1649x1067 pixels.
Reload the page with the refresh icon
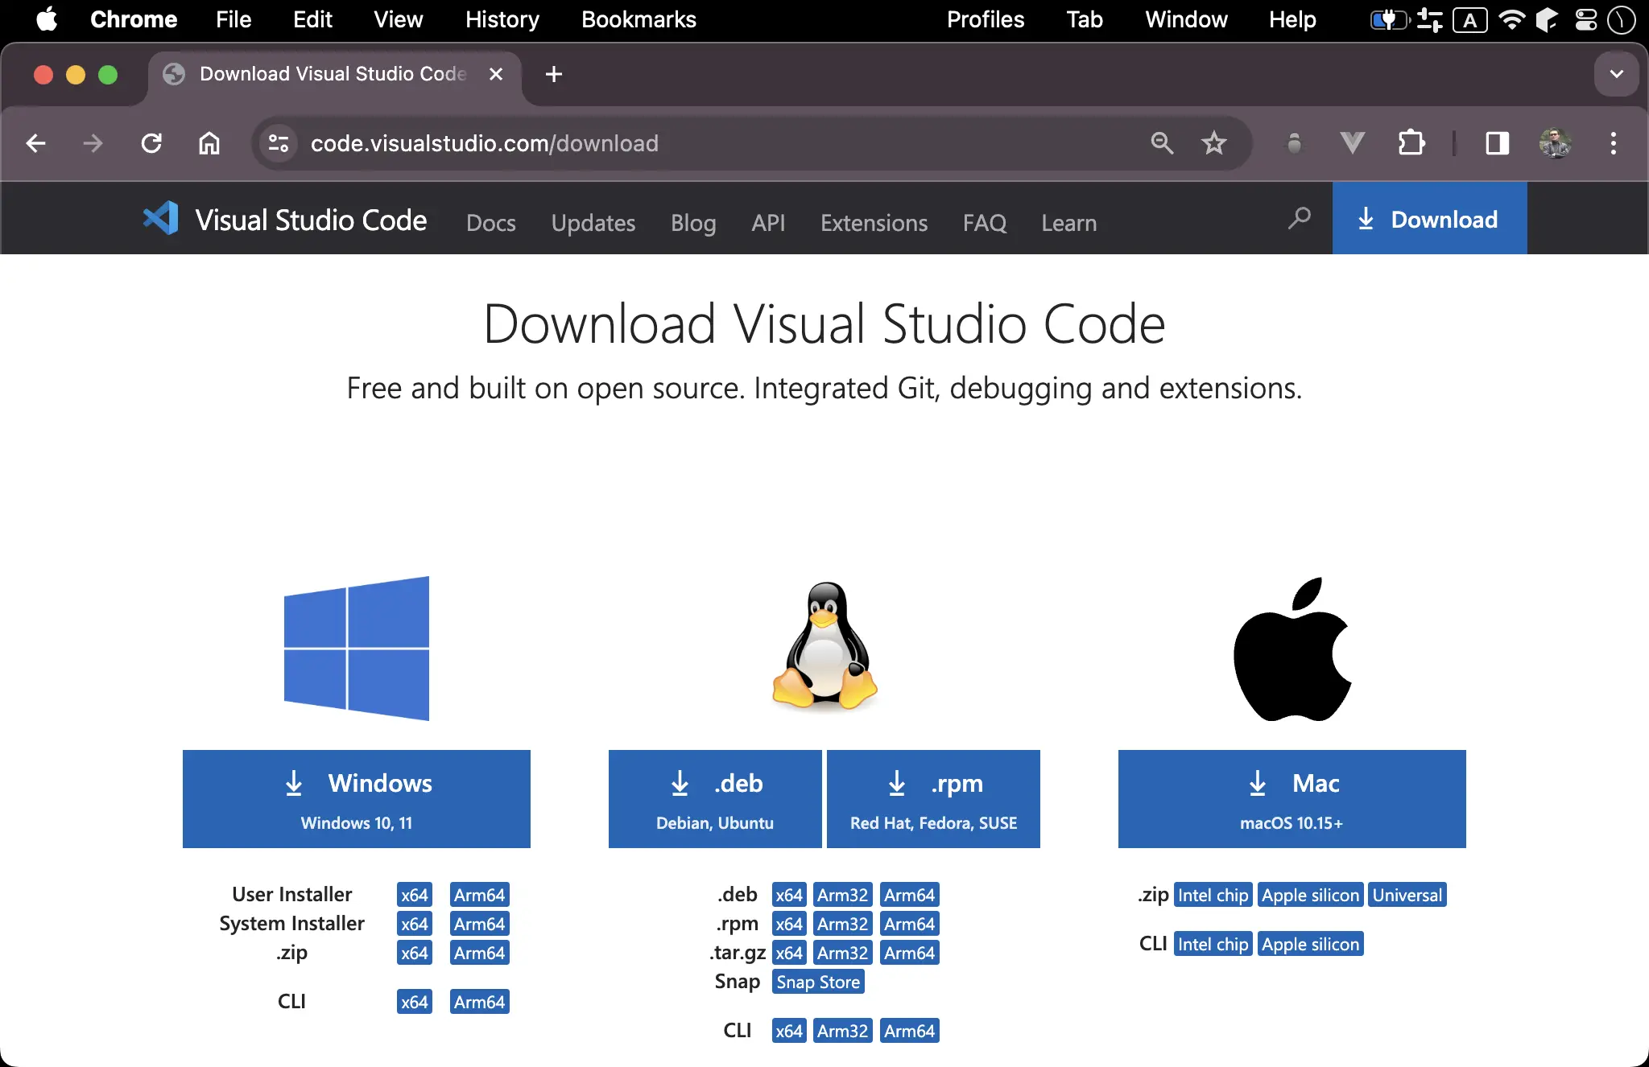tap(151, 143)
